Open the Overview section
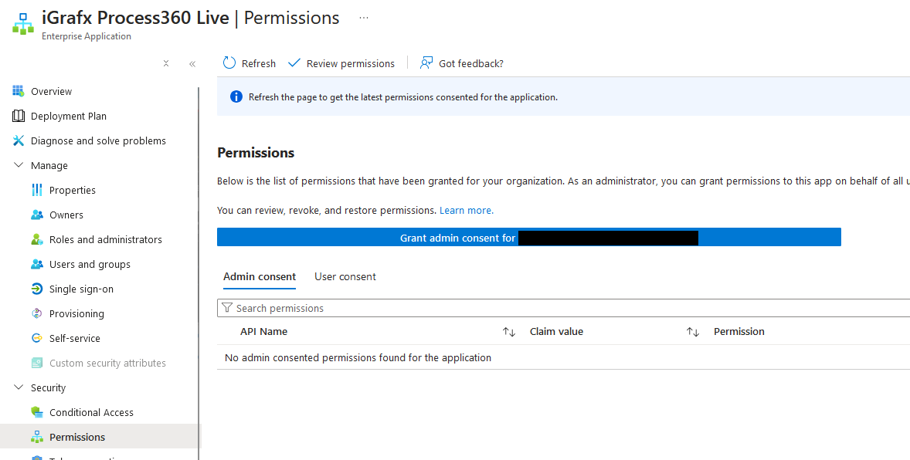This screenshot has width=910, height=460. pos(51,90)
